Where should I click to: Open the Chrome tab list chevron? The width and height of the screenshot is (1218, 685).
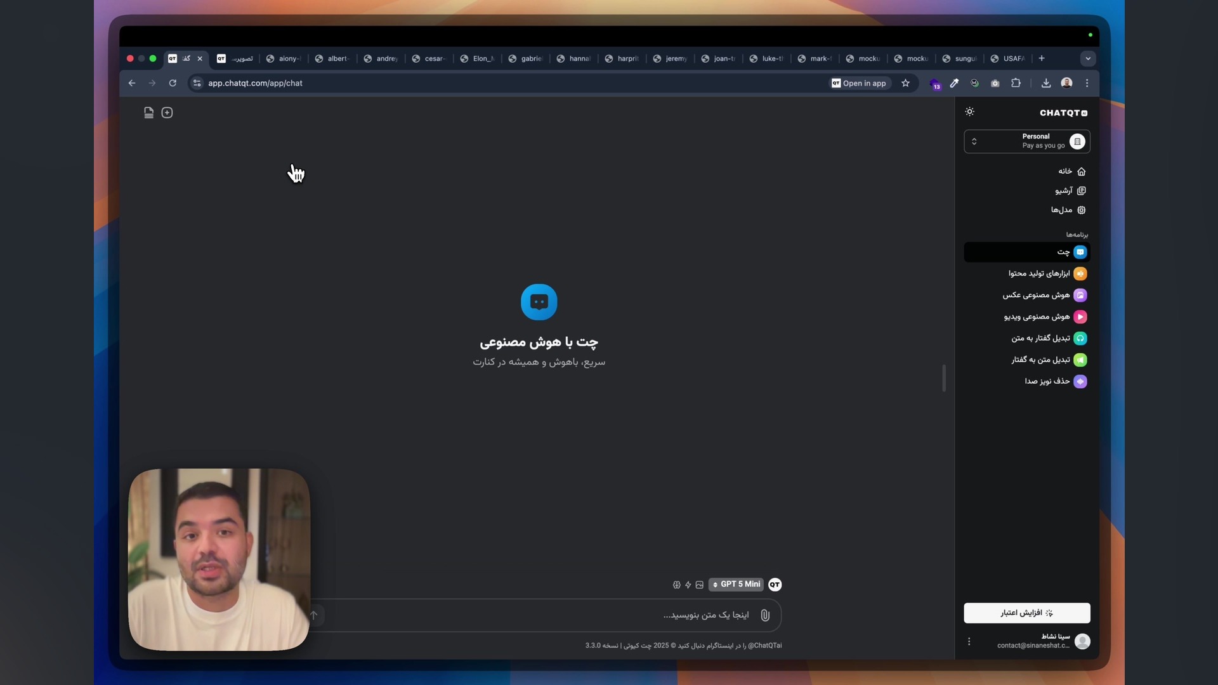point(1088,58)
